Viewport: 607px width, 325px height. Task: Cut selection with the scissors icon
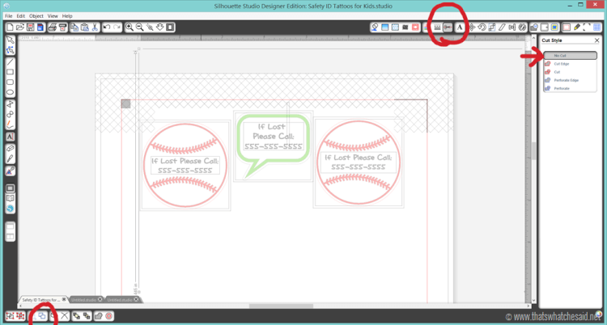pyautogui.click(x=95, y=27)
